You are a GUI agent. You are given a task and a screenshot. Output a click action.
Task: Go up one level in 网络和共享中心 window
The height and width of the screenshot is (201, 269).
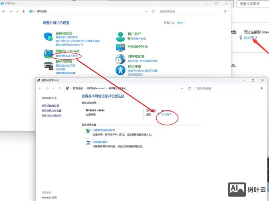(x=60, y=88)
